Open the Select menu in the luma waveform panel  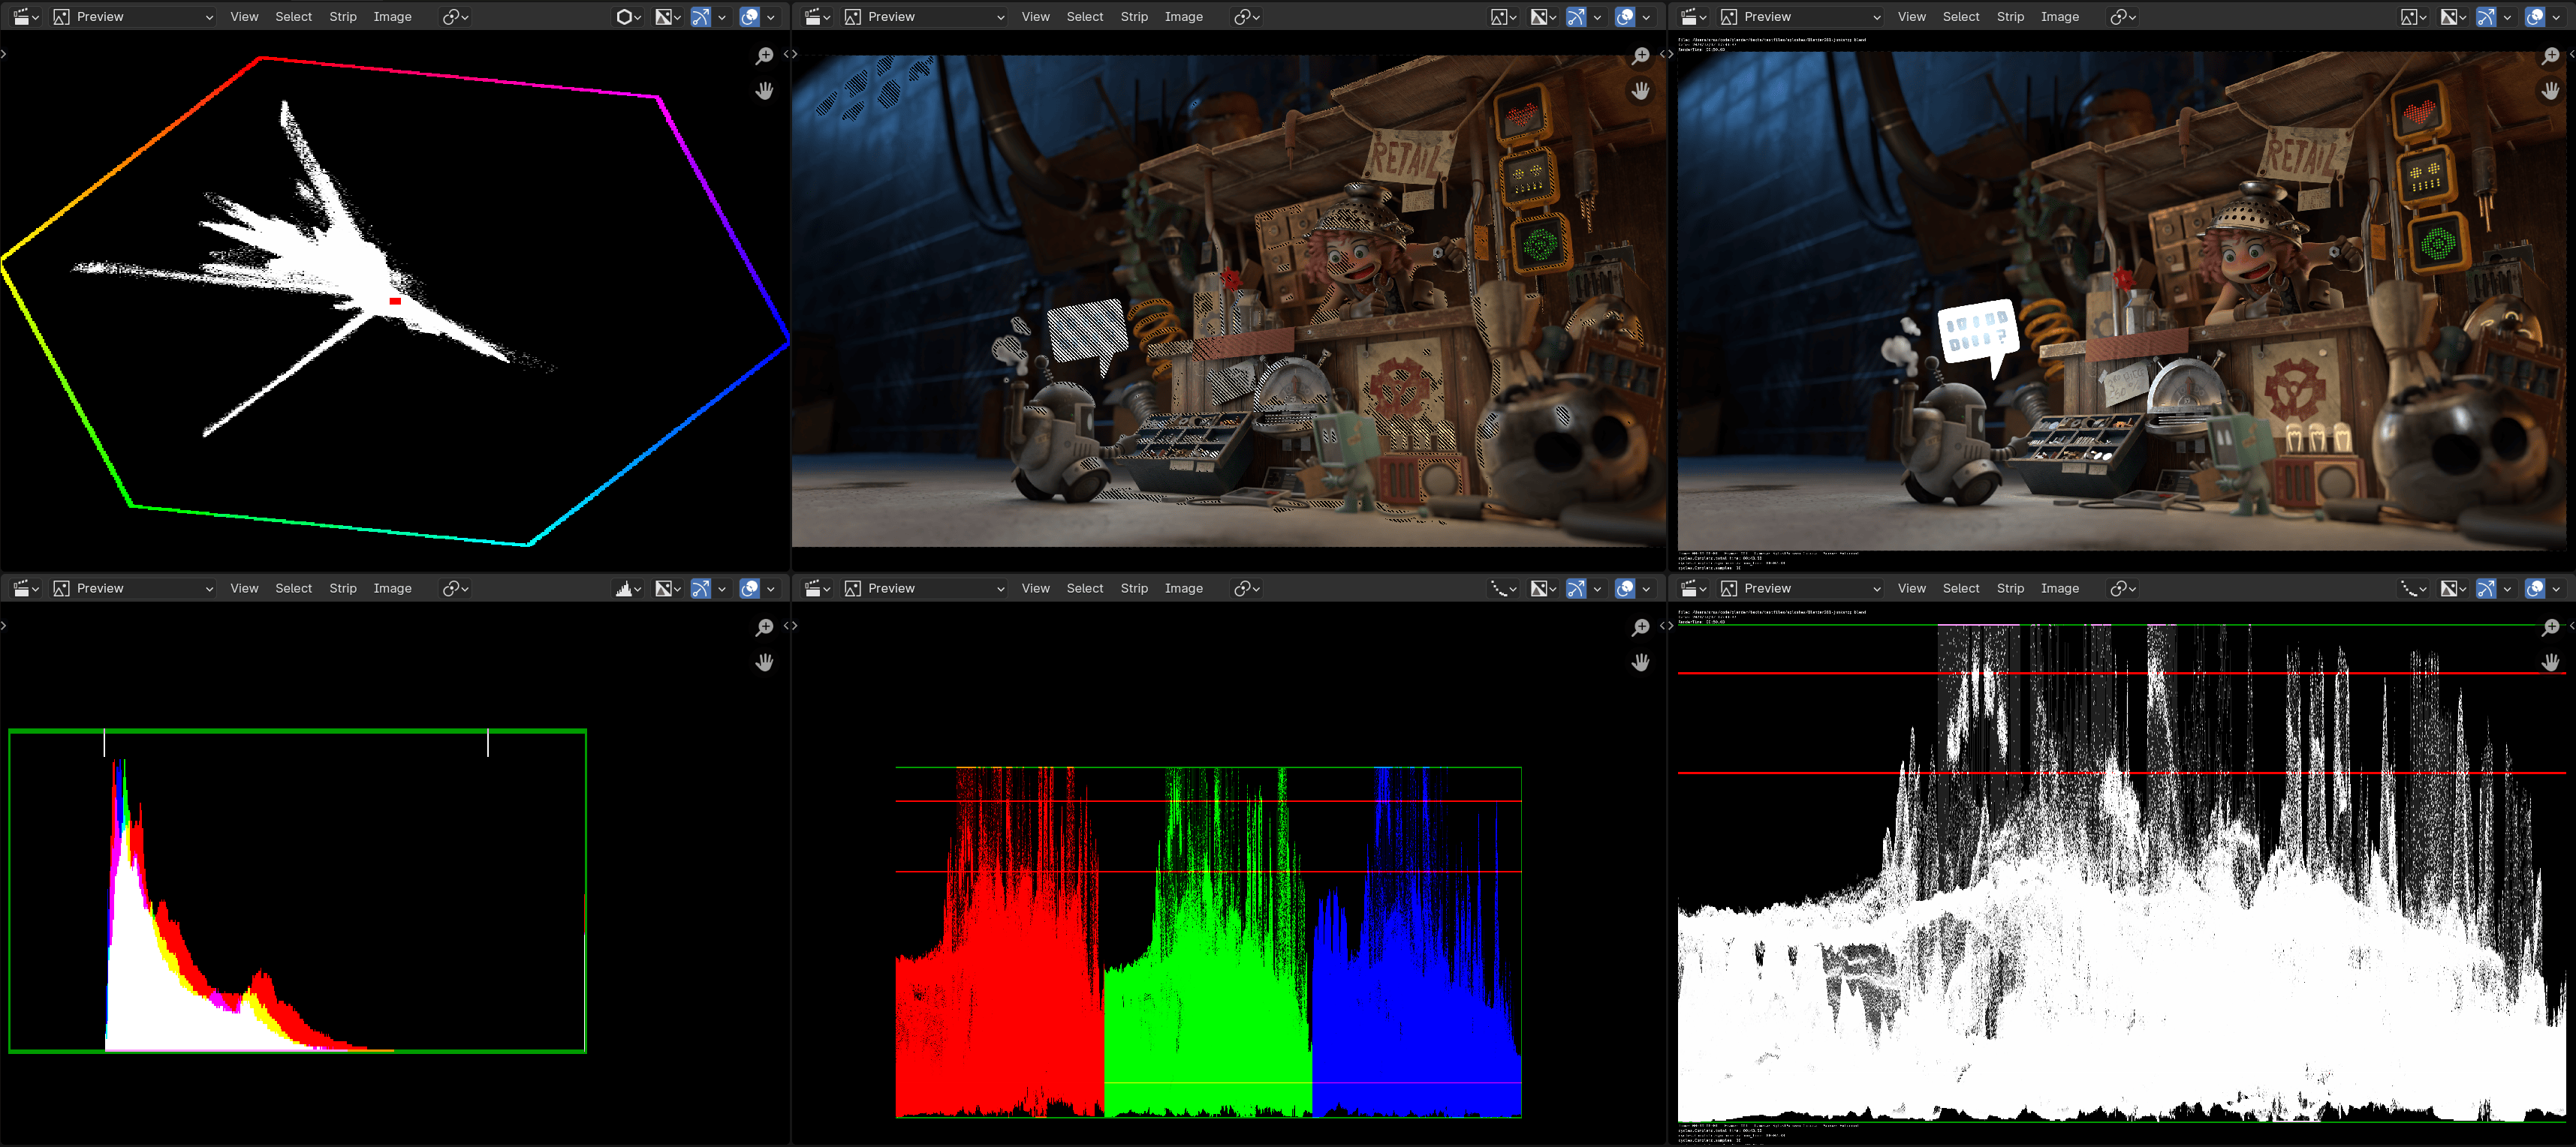[x=1960, y=588]
